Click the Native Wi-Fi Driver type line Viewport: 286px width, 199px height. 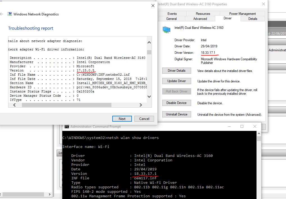pos(124,183)
